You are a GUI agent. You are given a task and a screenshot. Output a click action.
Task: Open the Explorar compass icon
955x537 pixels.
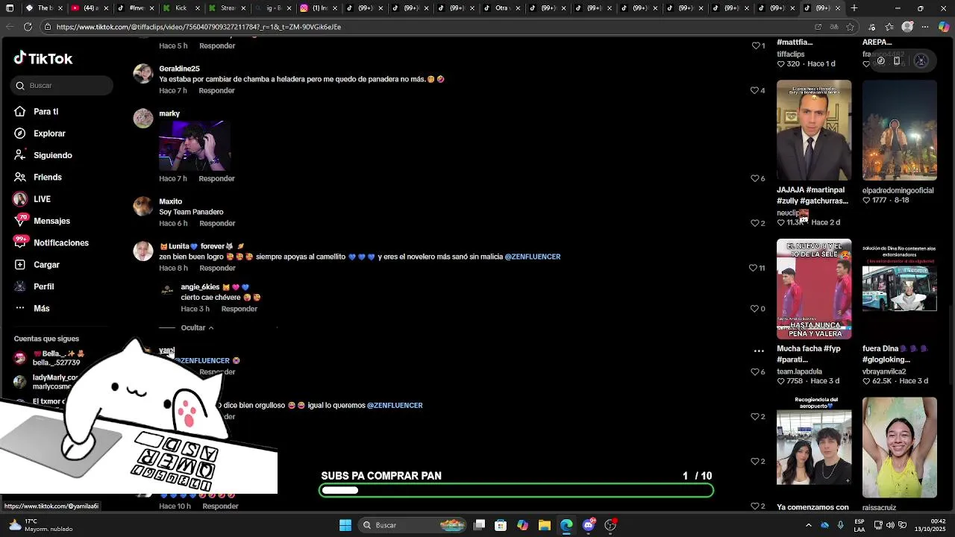click(20, 134)
